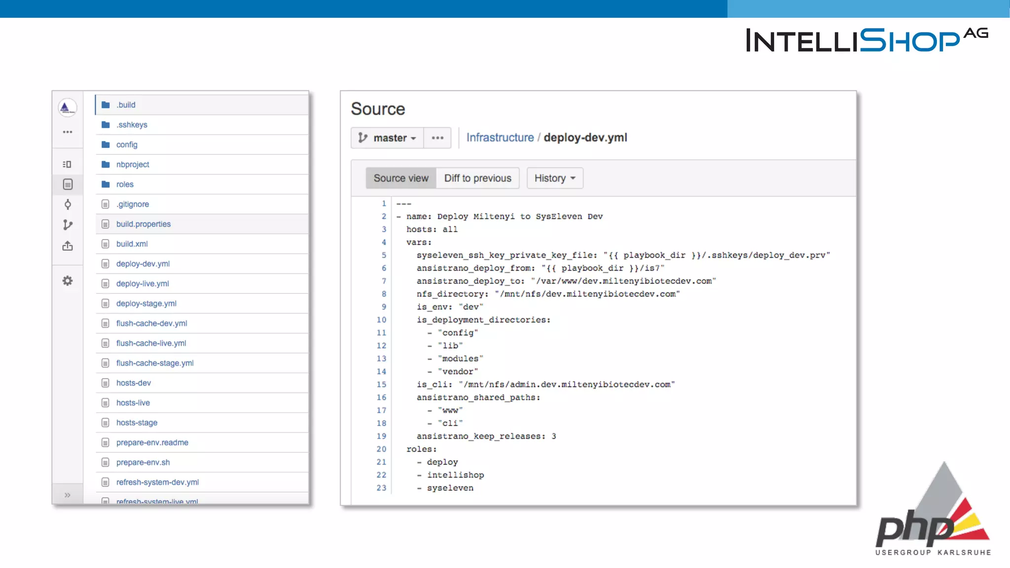The image size is (1010, 568).
Task: Open deploy-live.yml file
Action: (143, 284)
